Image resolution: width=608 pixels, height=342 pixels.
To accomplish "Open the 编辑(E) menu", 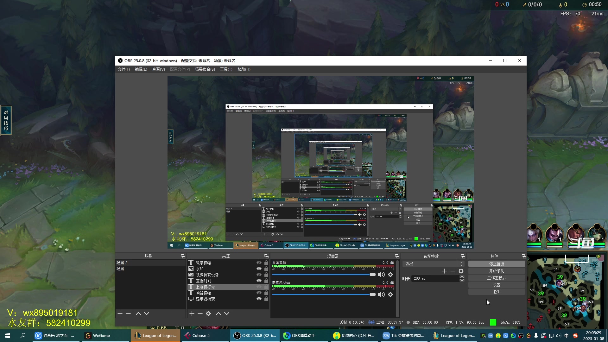I will tap(141, 69).
